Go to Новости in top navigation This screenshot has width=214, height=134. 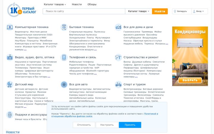pos(77,4)
